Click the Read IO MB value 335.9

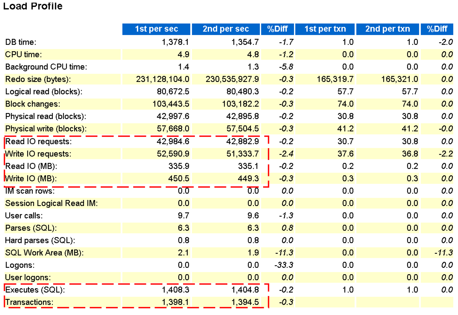pyautogui.click(x=179, y=166)
